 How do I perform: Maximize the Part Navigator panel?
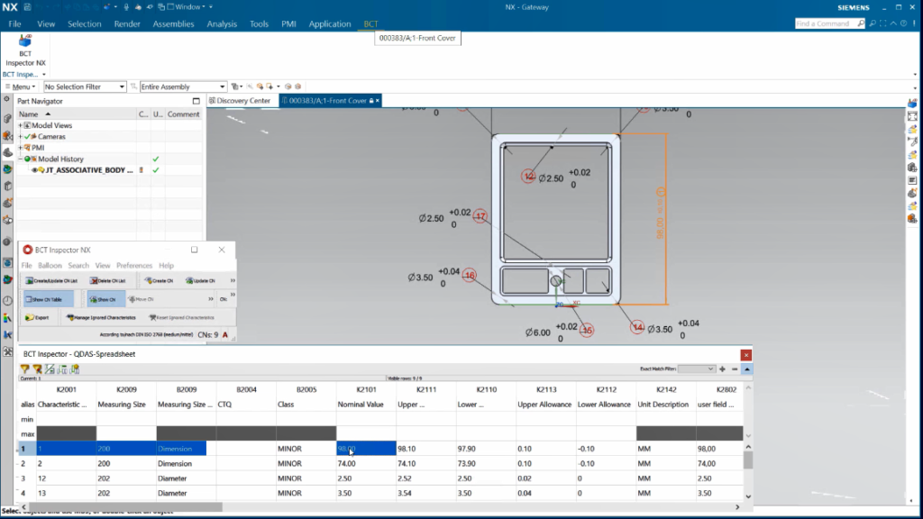(x=196, y=101)
